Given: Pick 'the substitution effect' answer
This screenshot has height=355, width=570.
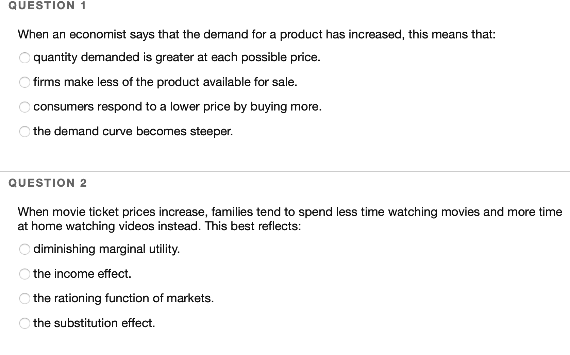Looking at the screenshot, I should tap(25, 323).
